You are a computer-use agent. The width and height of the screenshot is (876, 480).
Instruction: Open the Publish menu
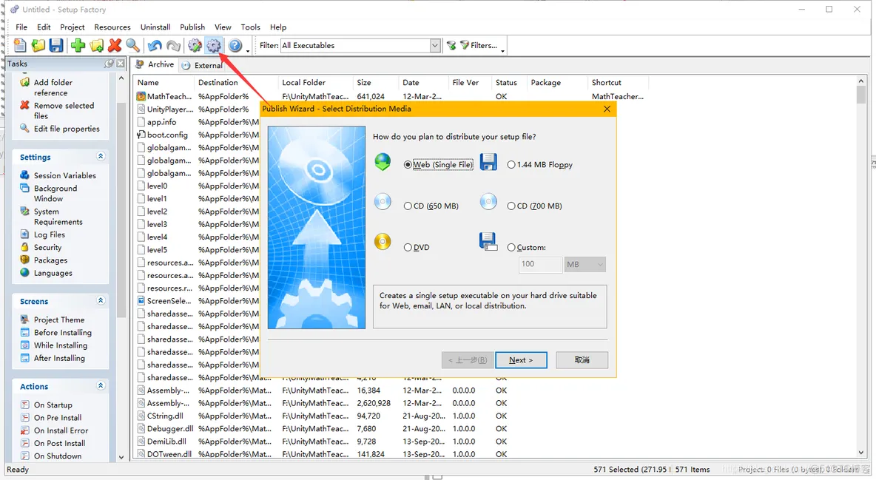192,27
